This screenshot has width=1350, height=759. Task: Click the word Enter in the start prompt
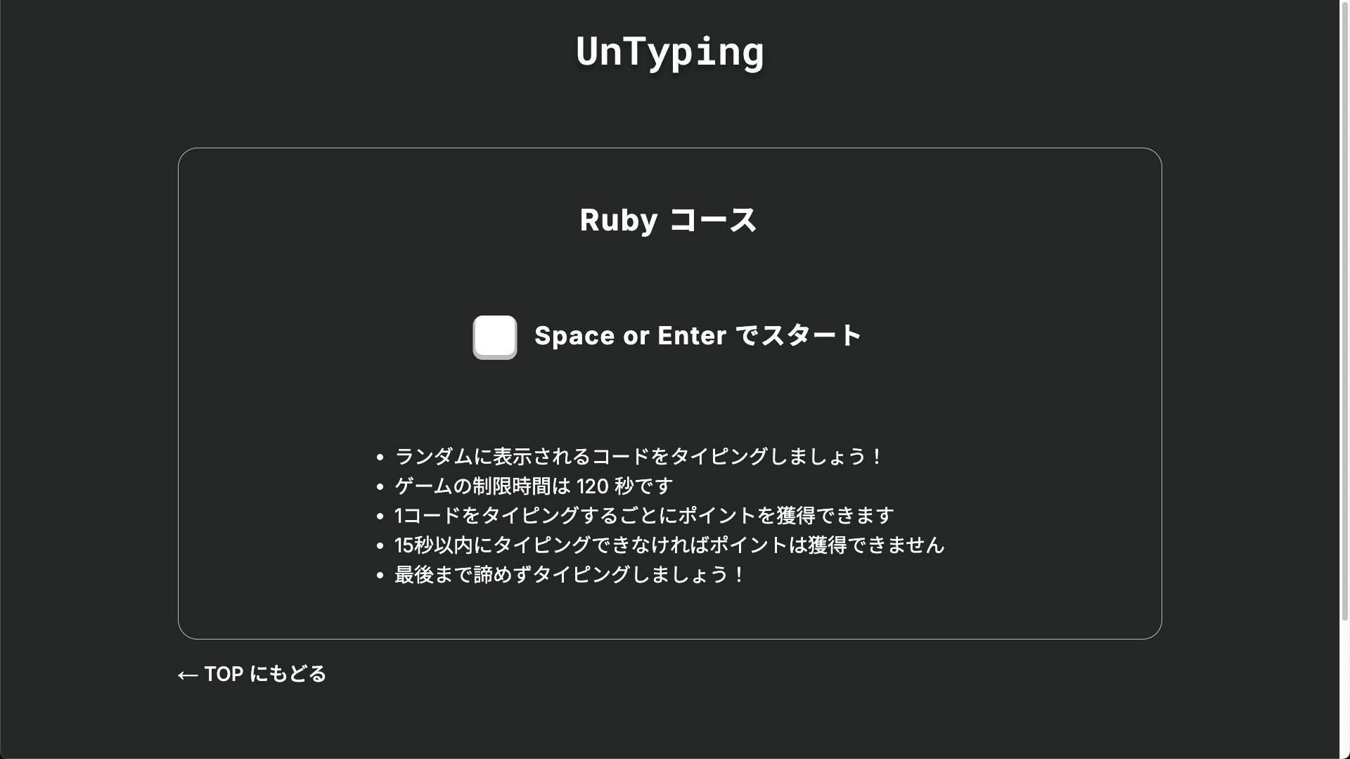[x=691, y=336]
